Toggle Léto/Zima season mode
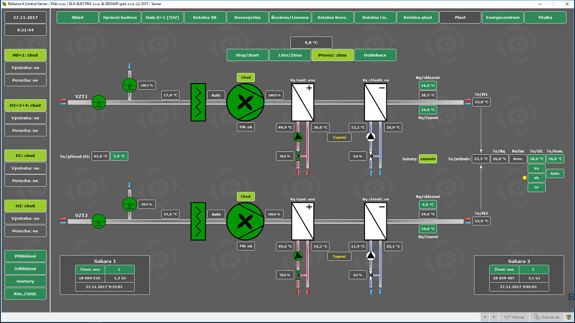 (290, 55)
